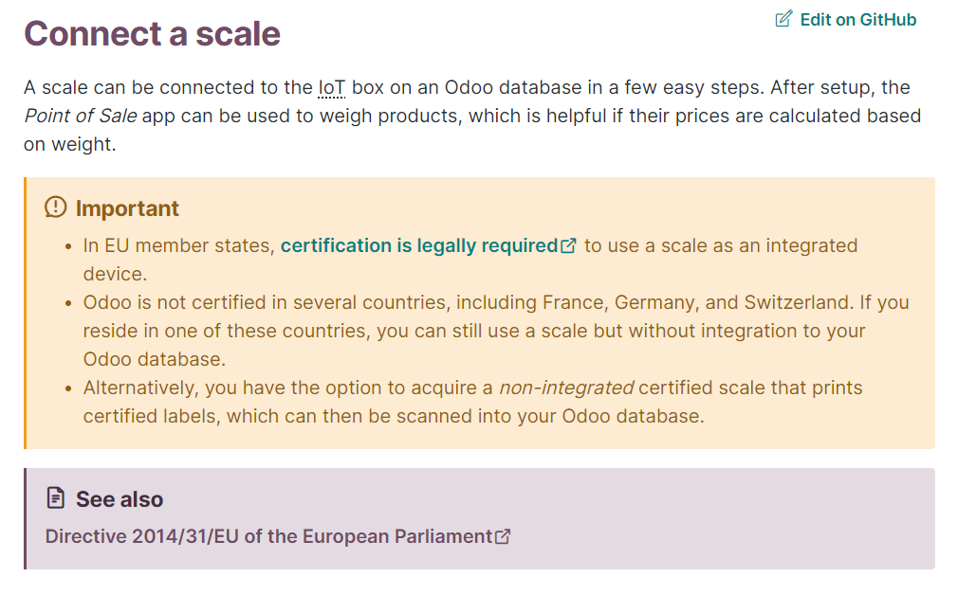The width and height of the screenshot is (958, 595).
Task: Click the Edit on GitHub link
Action: click(x=845, y=20)
